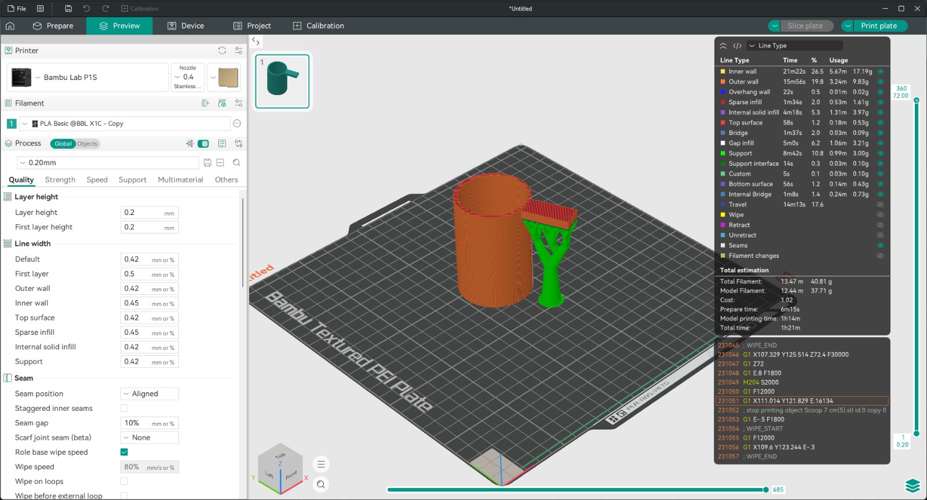Viewport: 927px width, 500px height.
Task: Click the magnifier icon in the 3D viewport
Action: pos(321,484)
